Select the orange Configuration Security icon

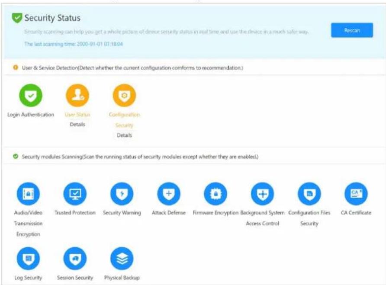point(124,96)
